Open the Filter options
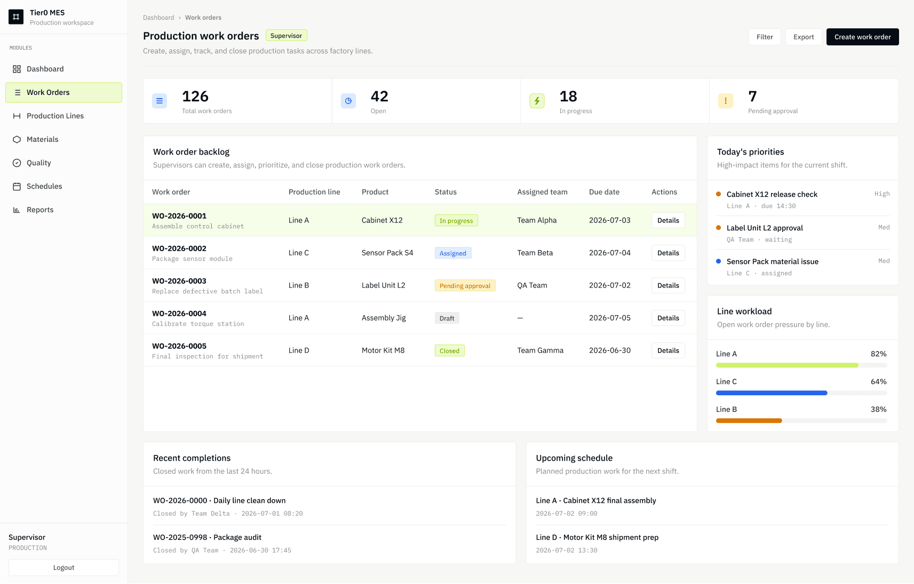This screenshot has width=914, height=584. pos(765,37)
